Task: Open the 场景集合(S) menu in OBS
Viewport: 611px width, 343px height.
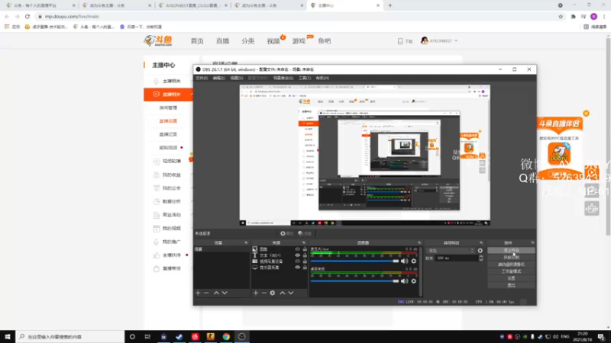Action: click(x=283, y=79)
